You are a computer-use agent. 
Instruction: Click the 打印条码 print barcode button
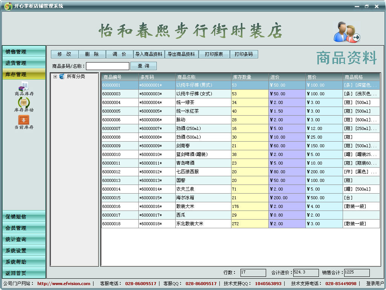tap(244, 54)
